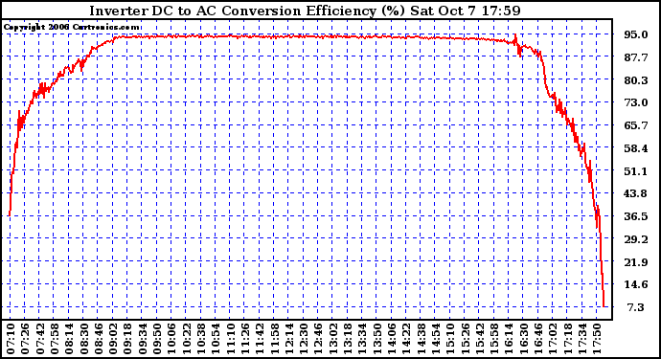The image size is (661, 359).
Task: Click the 16:30 time label
Action: 524,339
